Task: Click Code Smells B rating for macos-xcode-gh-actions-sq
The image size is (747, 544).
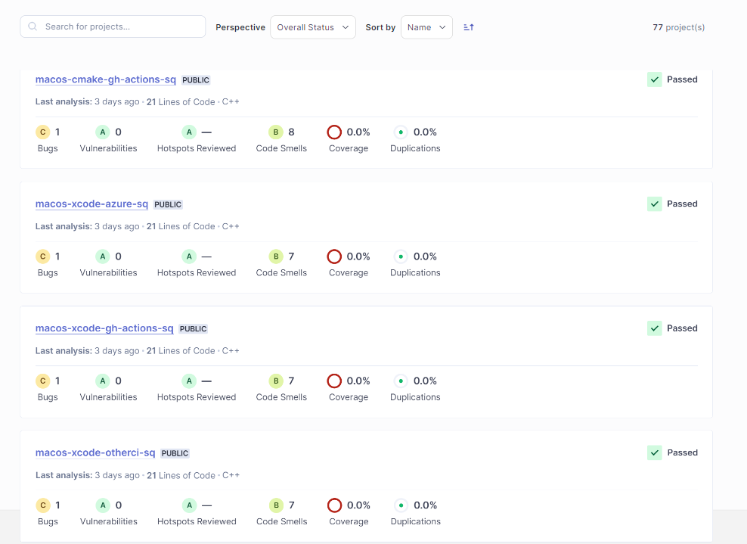Action: (276, 381)
